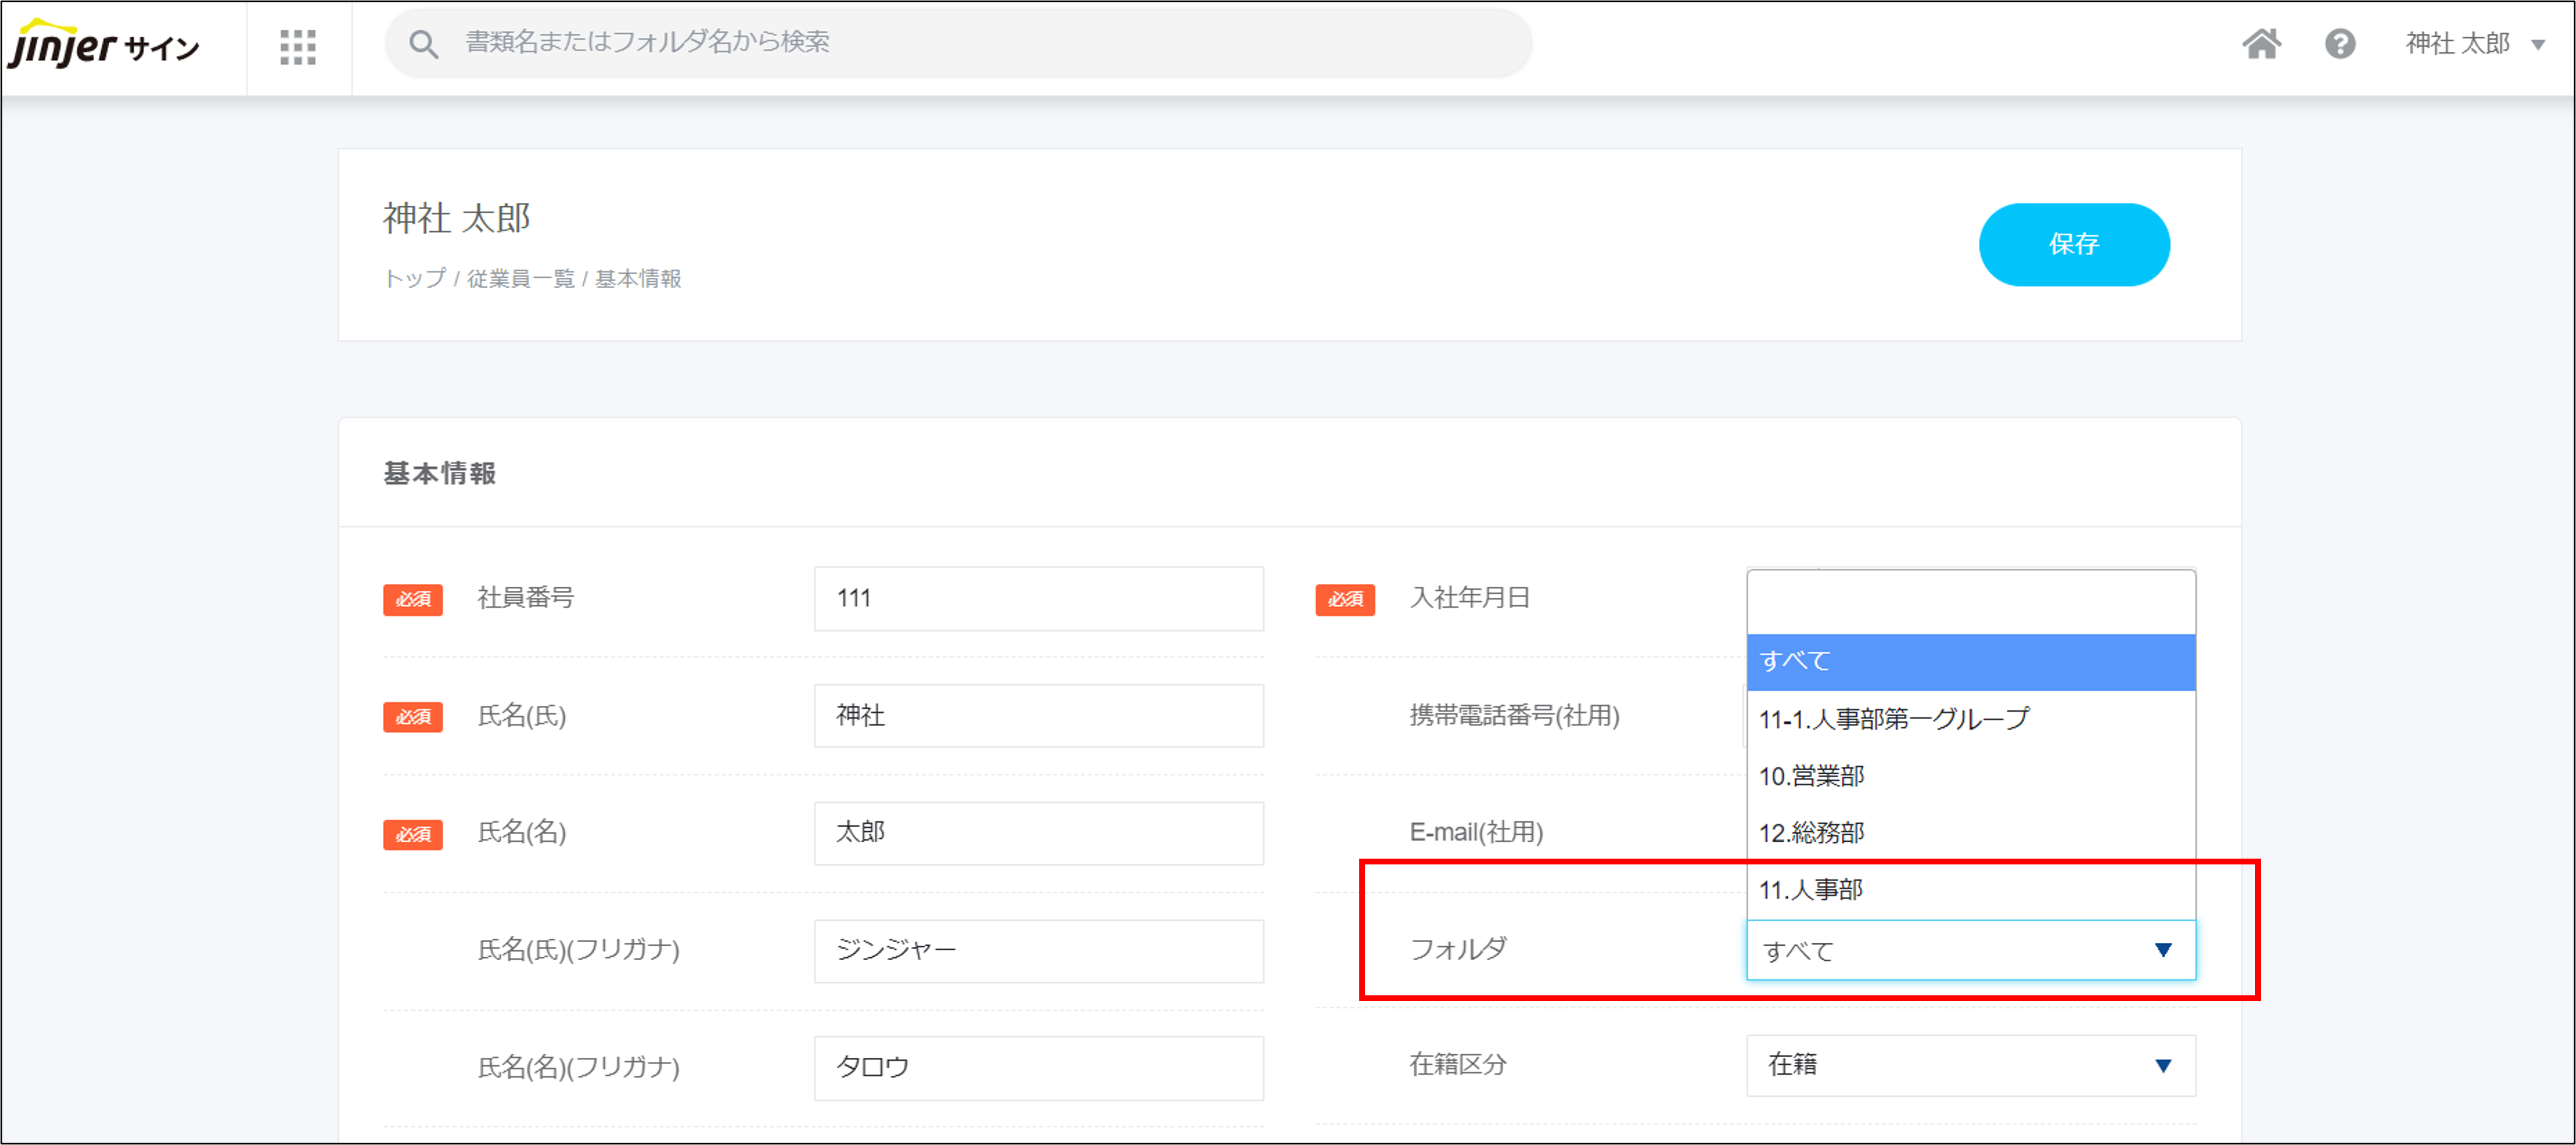2576x1145 pixels.
Task: Focus the 氏名(氏) field containing 神社
Action: click(x=1038, y=716)
